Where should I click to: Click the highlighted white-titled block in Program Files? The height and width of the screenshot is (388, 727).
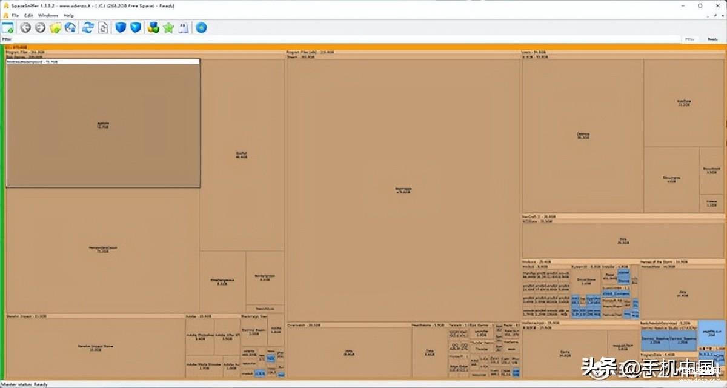[103, 123]
